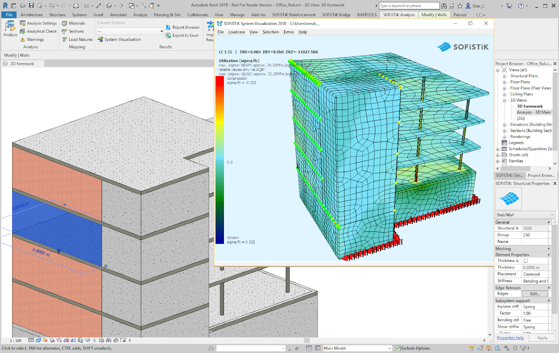Toggle the Thickness is checkbox

[x=525, y=261]
